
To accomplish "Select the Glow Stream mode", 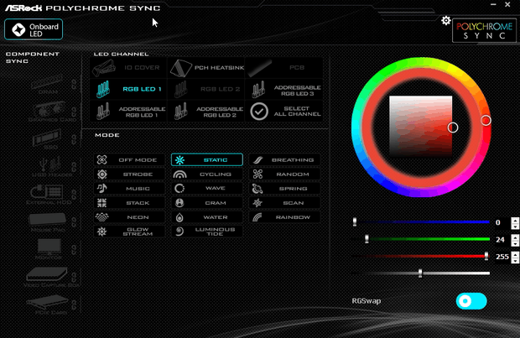I will click(129, 231).
